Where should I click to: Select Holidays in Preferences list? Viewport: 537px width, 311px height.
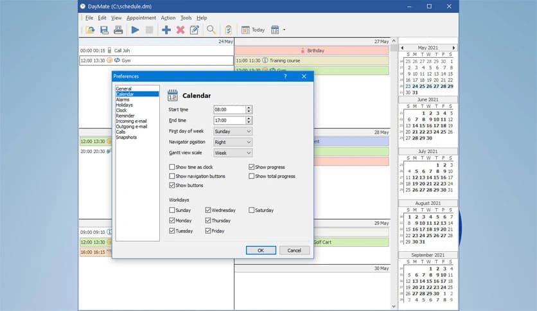pyautogui.click(x=125, y=105)
